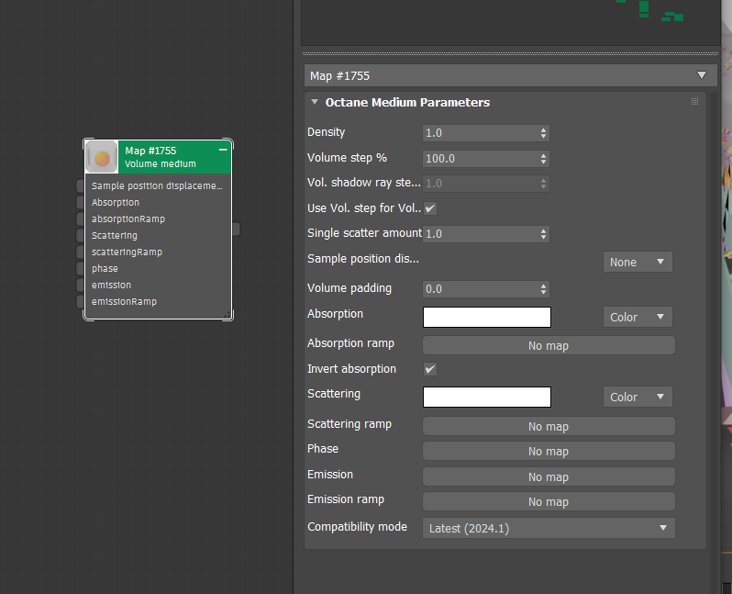Click the Single scatter amount value field

tap(481, 234)
